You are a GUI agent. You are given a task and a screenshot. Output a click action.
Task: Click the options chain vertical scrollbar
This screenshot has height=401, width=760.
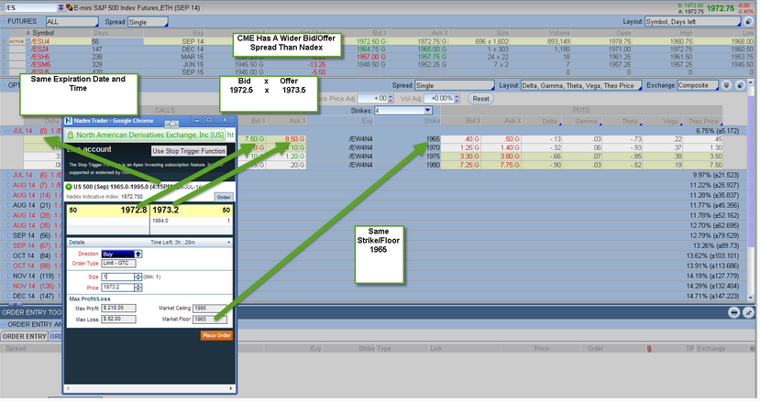[x=752, y=189]
